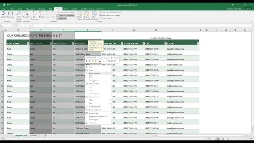Click fill color swatch in mini toolbar

coord(95,61)
